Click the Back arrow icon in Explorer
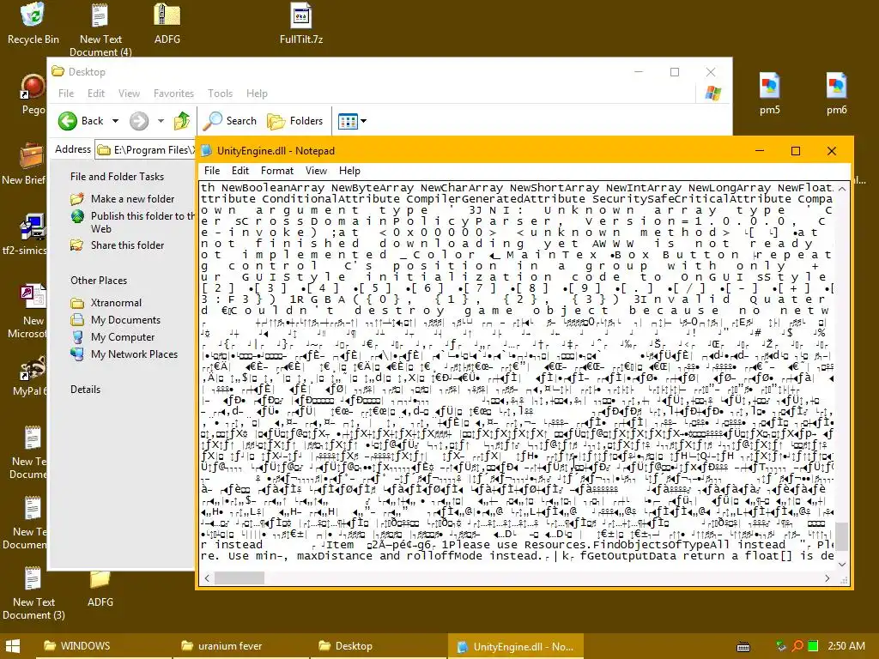This screenshot has width=879, height=659. 68,120
